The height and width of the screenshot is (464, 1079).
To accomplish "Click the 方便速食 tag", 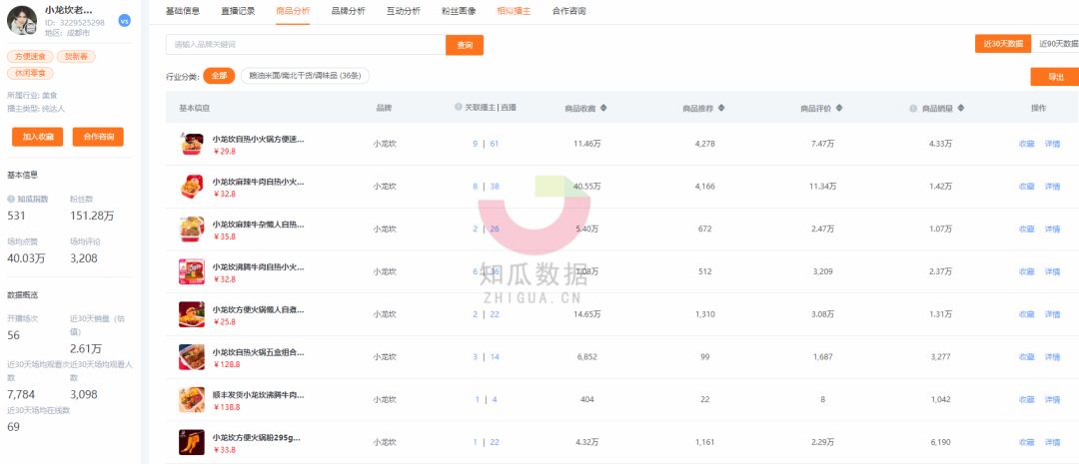I will (29, 56).
